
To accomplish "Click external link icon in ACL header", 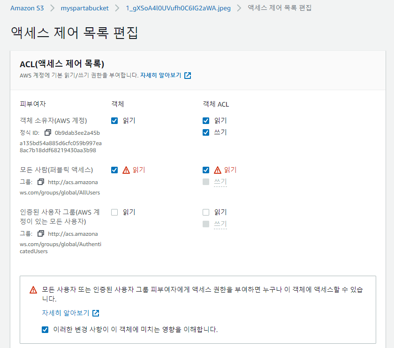I will (188, 76).
